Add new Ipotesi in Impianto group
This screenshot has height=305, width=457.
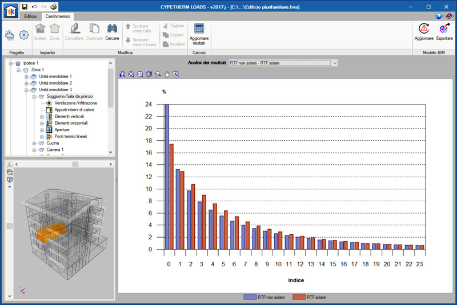(40, 32)
